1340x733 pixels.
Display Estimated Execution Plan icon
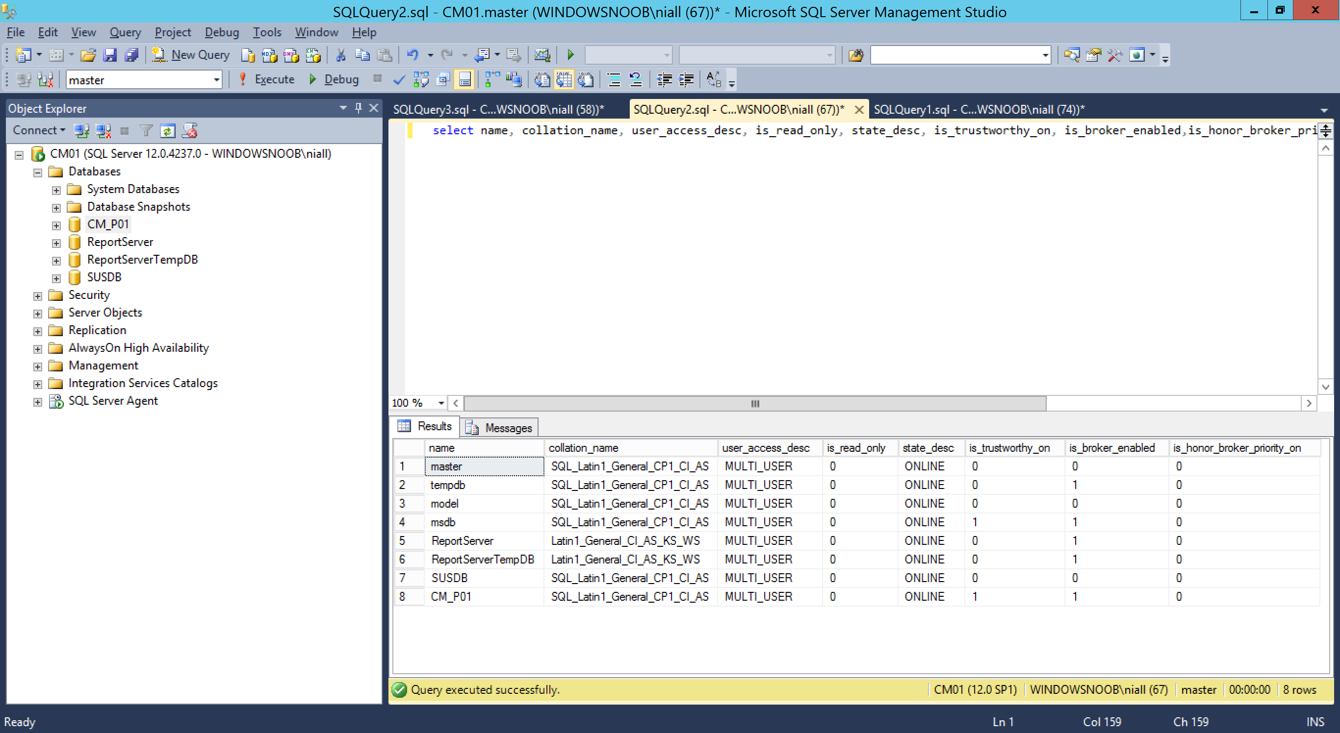[421, 79]
